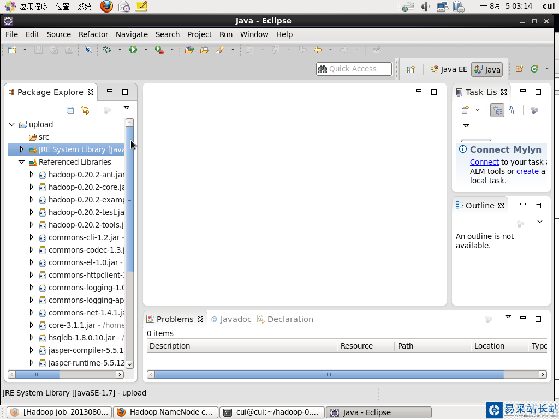Click in the Quick Access field
The width and height of the screenshot is (559, 419).
click(354, 69)
